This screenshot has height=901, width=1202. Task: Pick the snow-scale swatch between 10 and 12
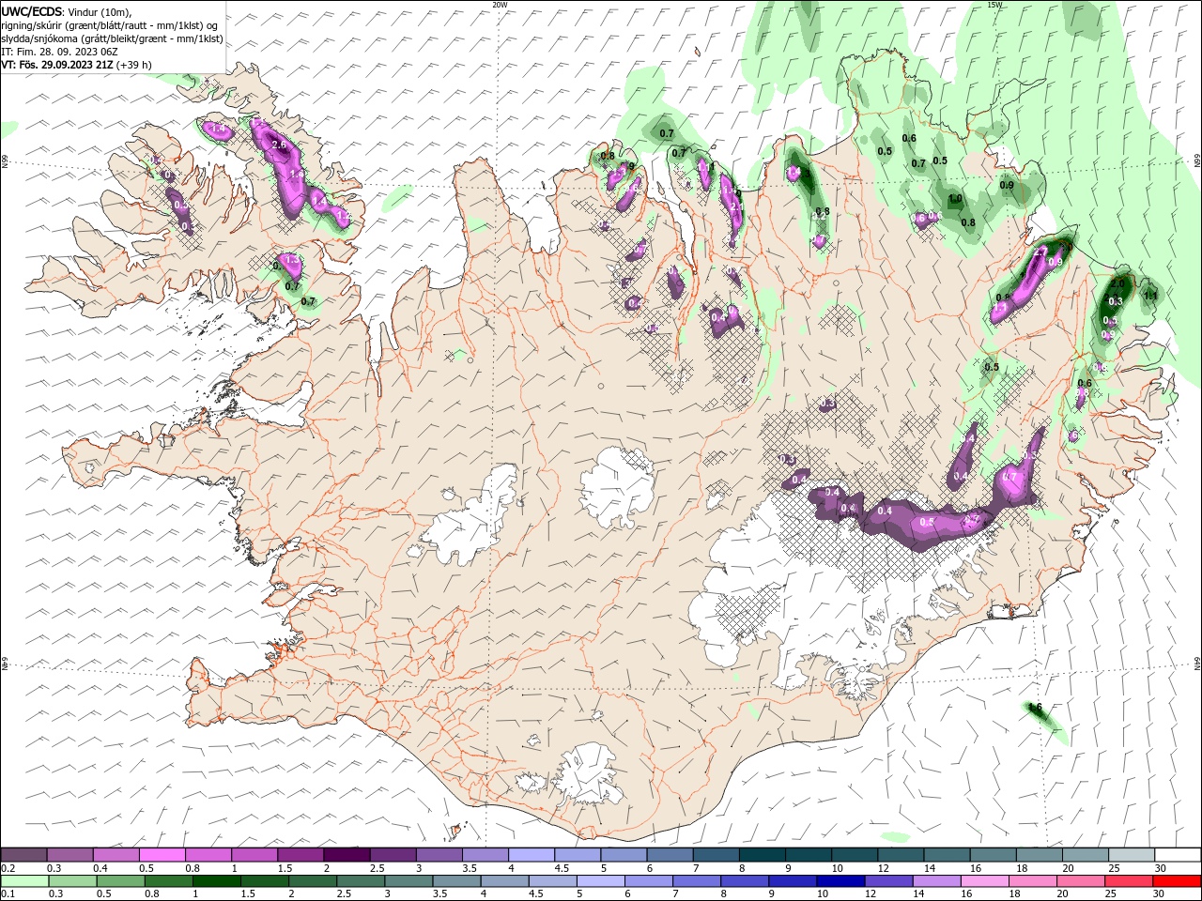coord(853,854)
